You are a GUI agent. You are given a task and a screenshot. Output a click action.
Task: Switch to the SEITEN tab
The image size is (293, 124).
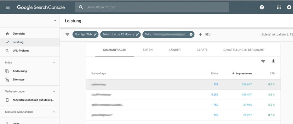pyautogui.click(x=148, y=50)
